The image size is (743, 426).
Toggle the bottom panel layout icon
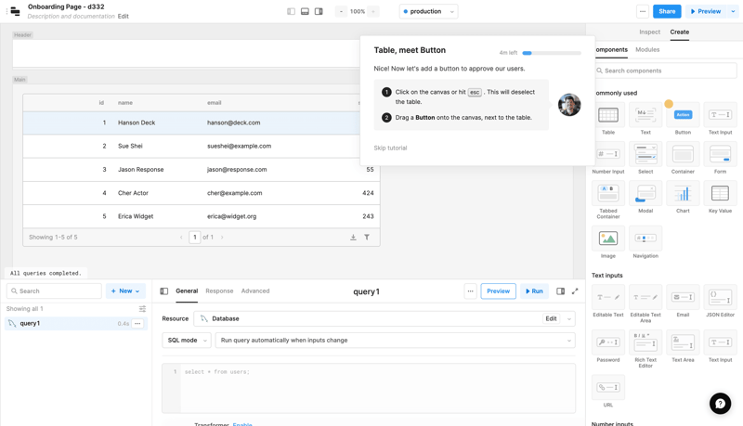[x=305, y=11]
